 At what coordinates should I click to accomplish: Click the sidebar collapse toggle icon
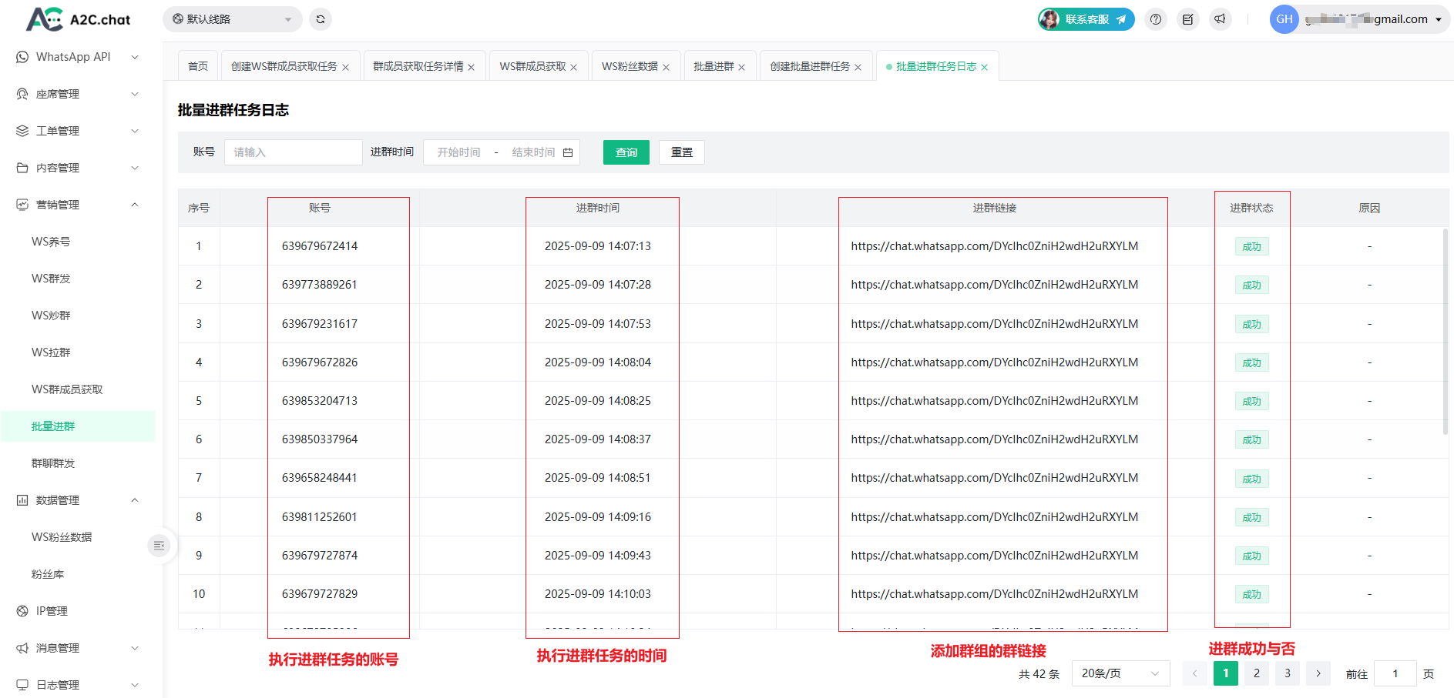(x=159, y=546)
